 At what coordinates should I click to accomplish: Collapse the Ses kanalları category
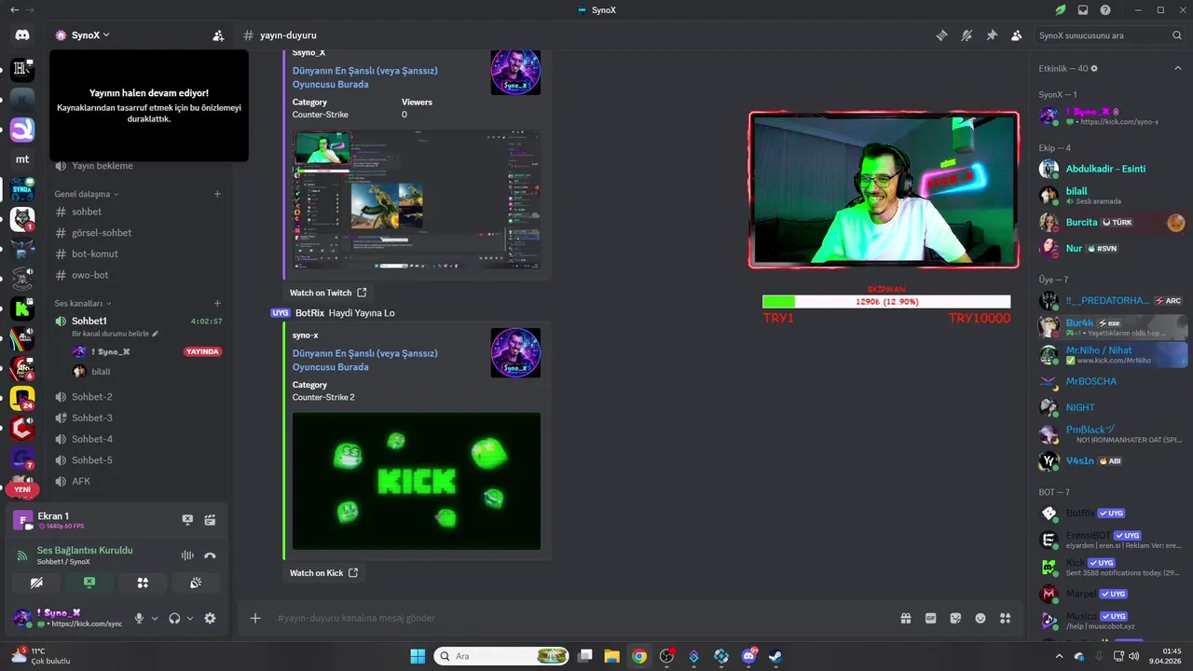(83, 303)
